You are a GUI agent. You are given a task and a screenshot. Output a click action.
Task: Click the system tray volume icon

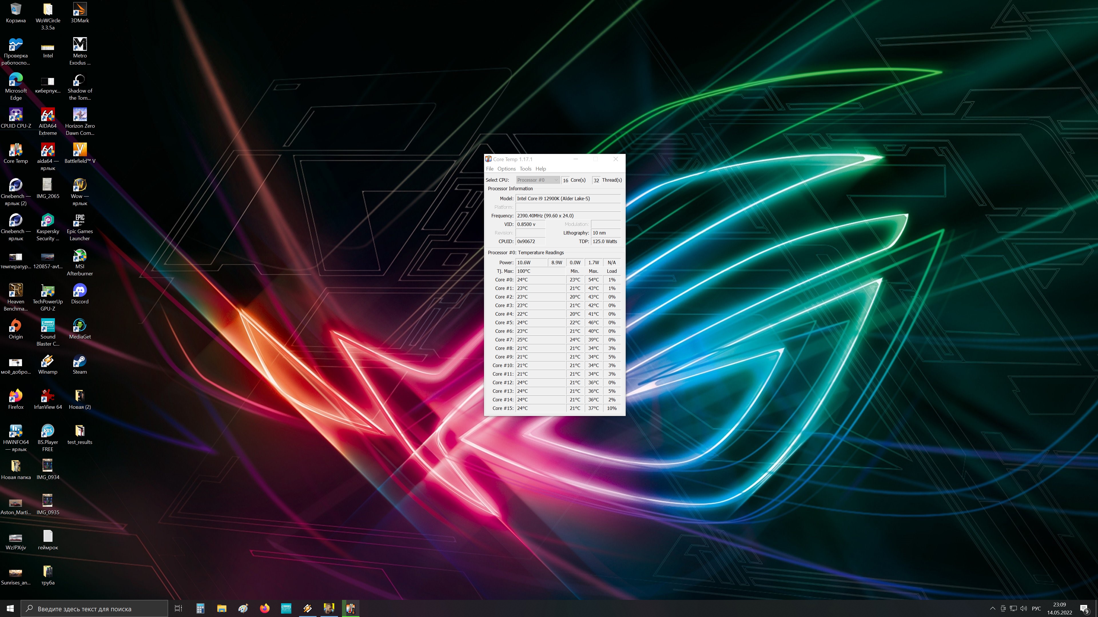coord(1024,608)
